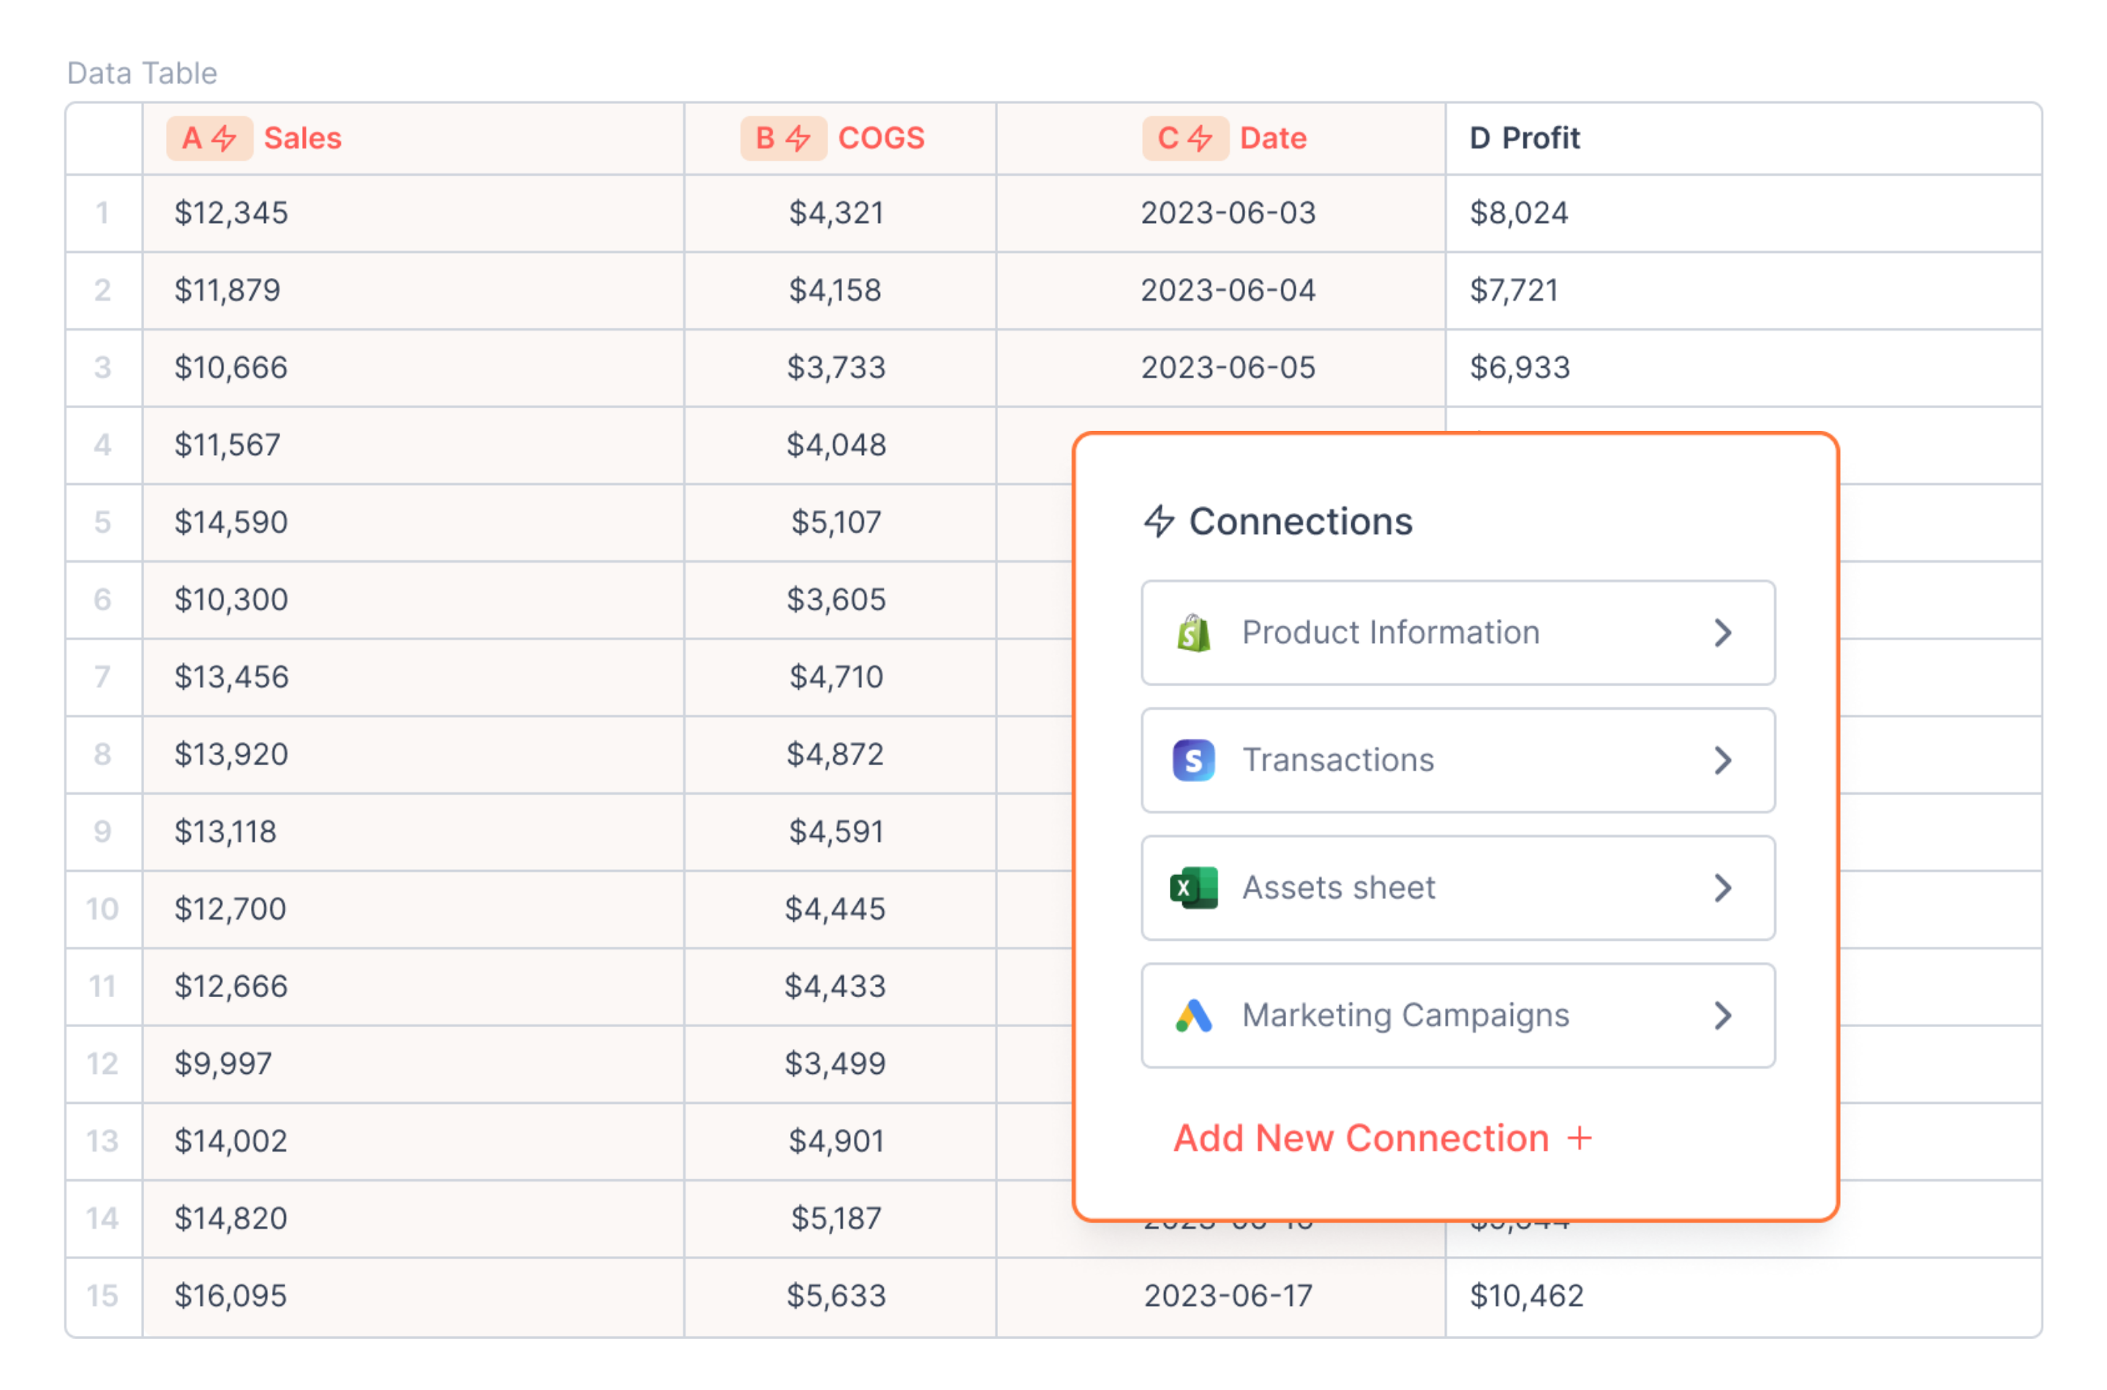Expand the Assets sheet connection chevron

click(1722, 888)
